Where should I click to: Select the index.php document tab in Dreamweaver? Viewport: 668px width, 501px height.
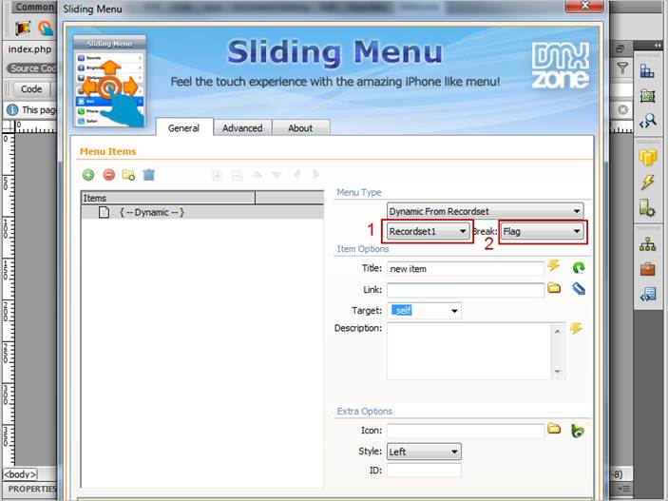click(29, 49)
